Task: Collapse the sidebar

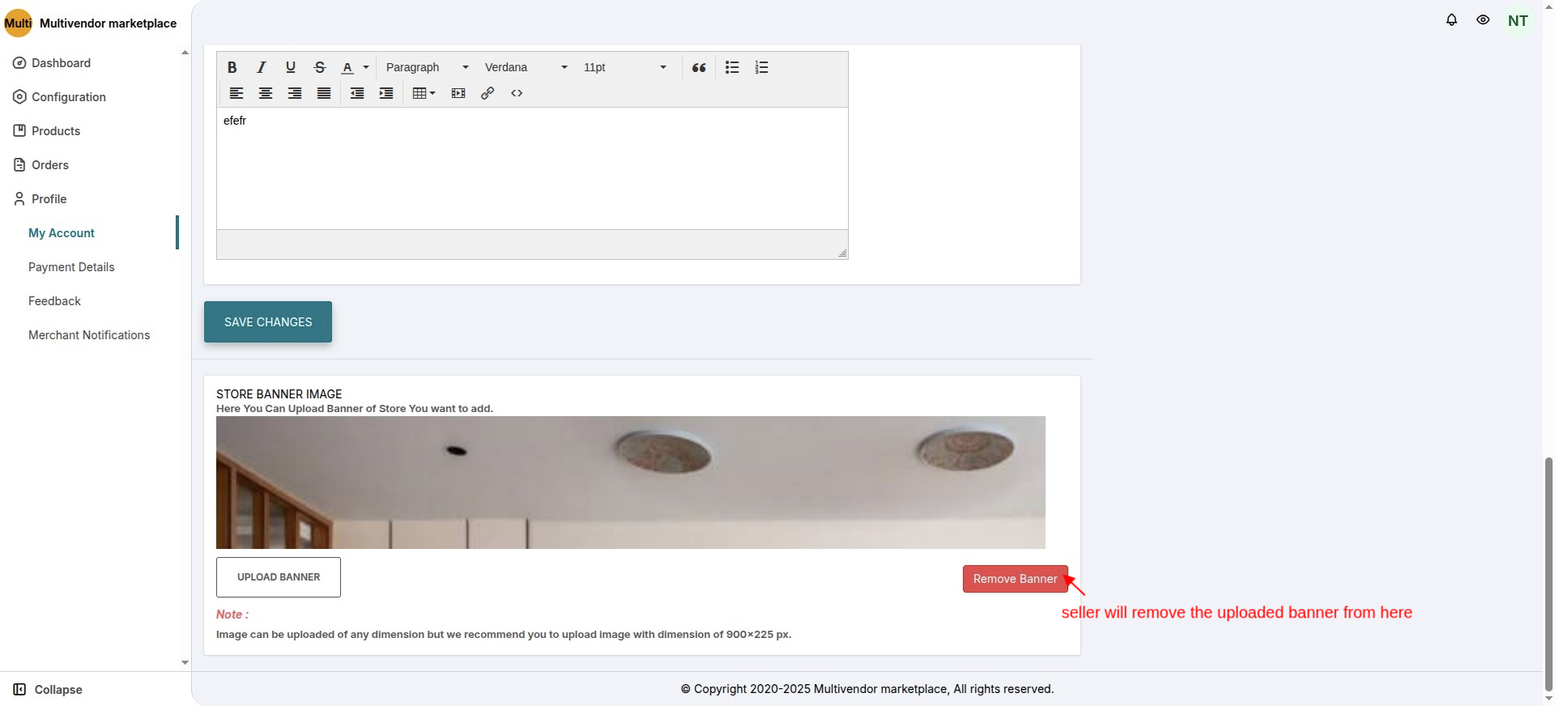Action: 48,690
